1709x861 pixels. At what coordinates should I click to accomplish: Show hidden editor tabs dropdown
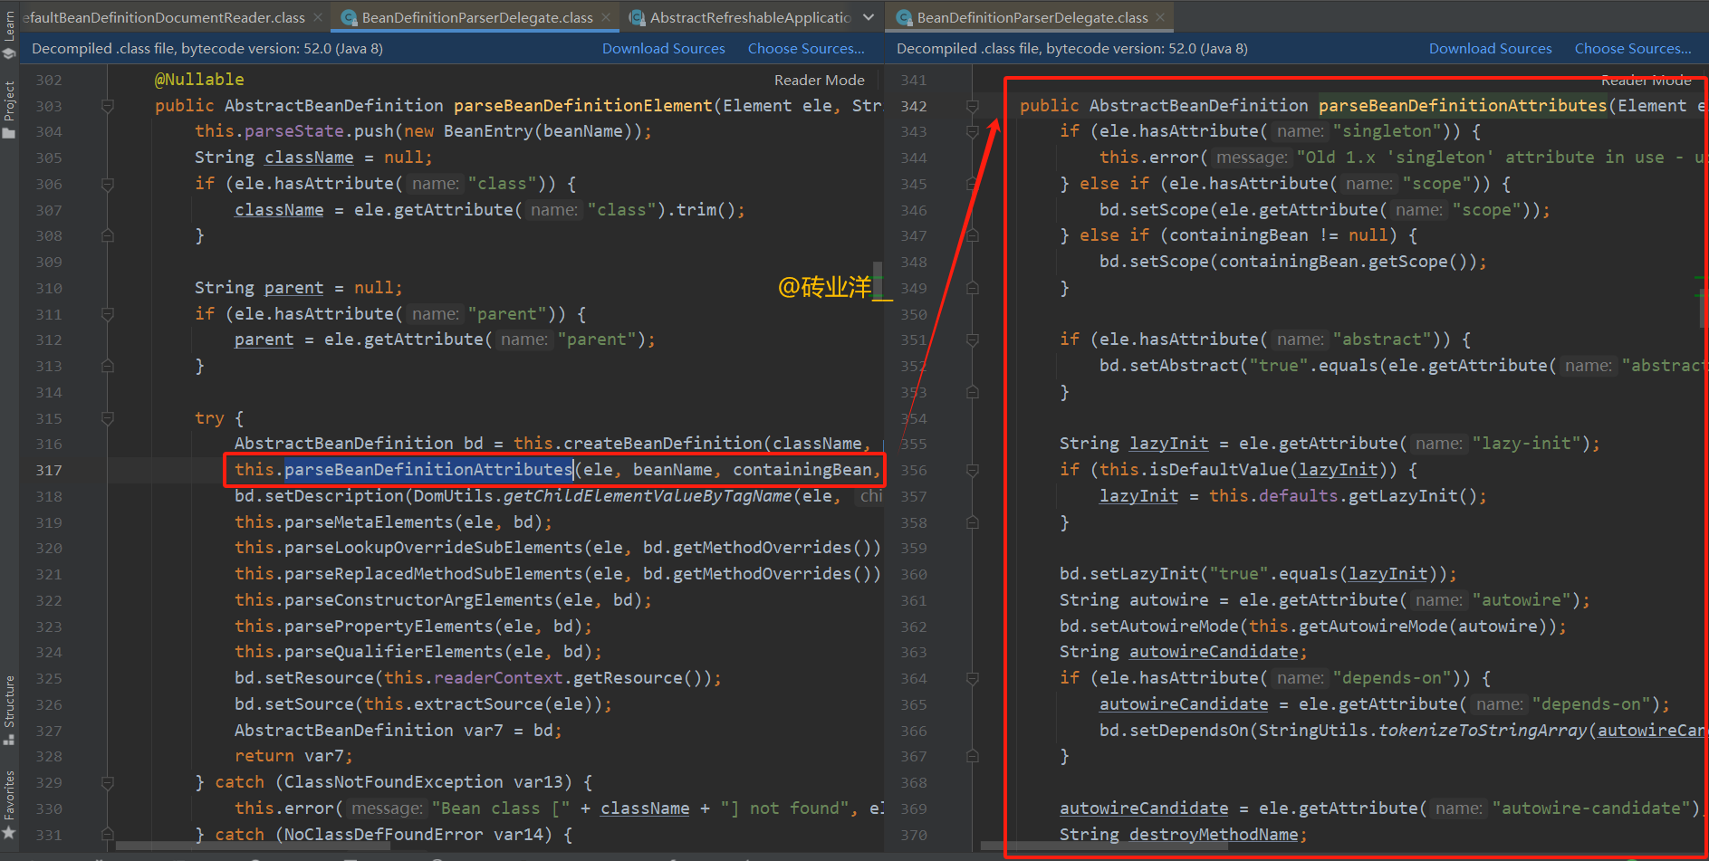coord(869,17)
